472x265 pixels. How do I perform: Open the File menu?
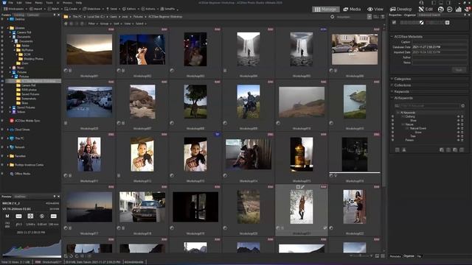pyautogui.click(x=10, y=3)
